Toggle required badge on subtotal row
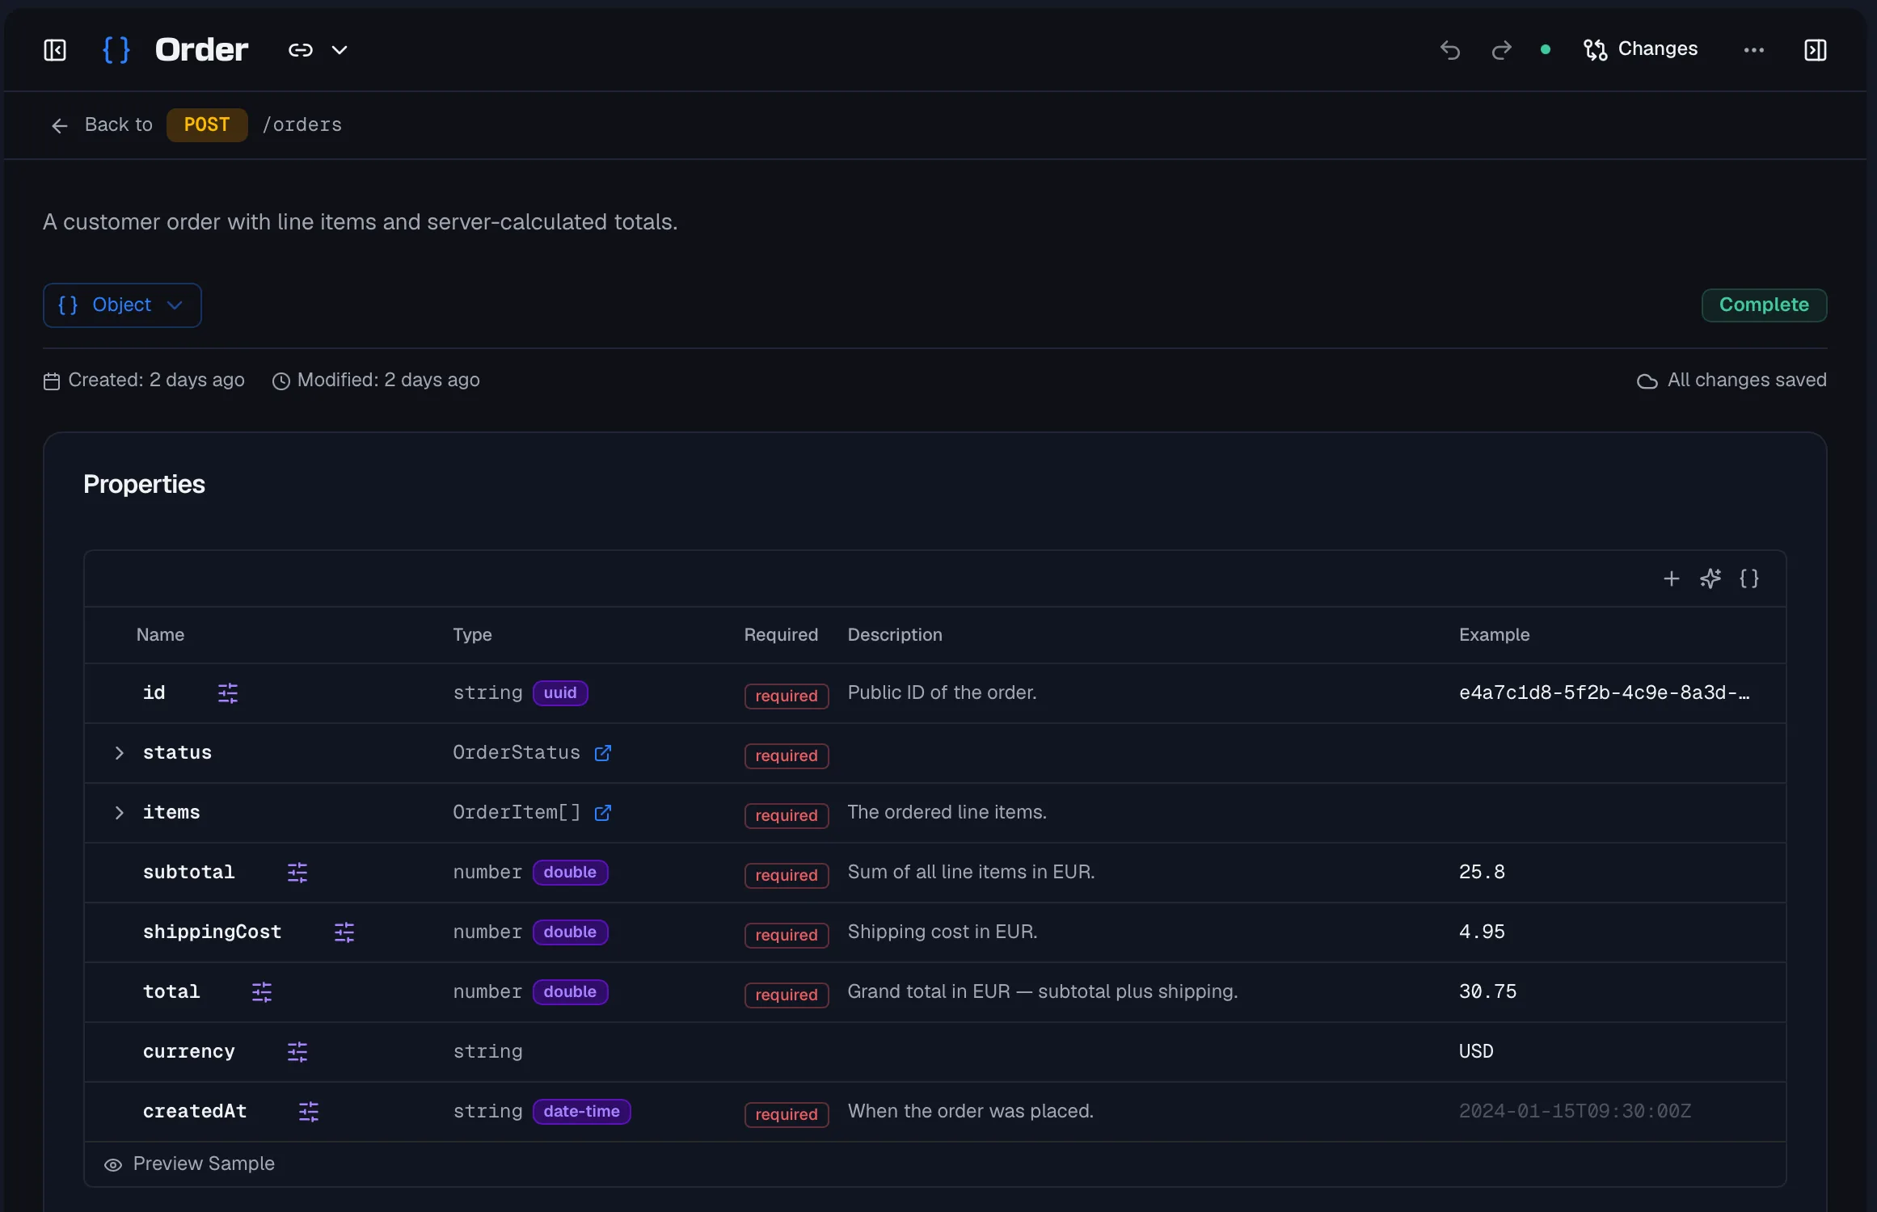1877x1212 pixels. pyautogui.click(x=787, y=875)
